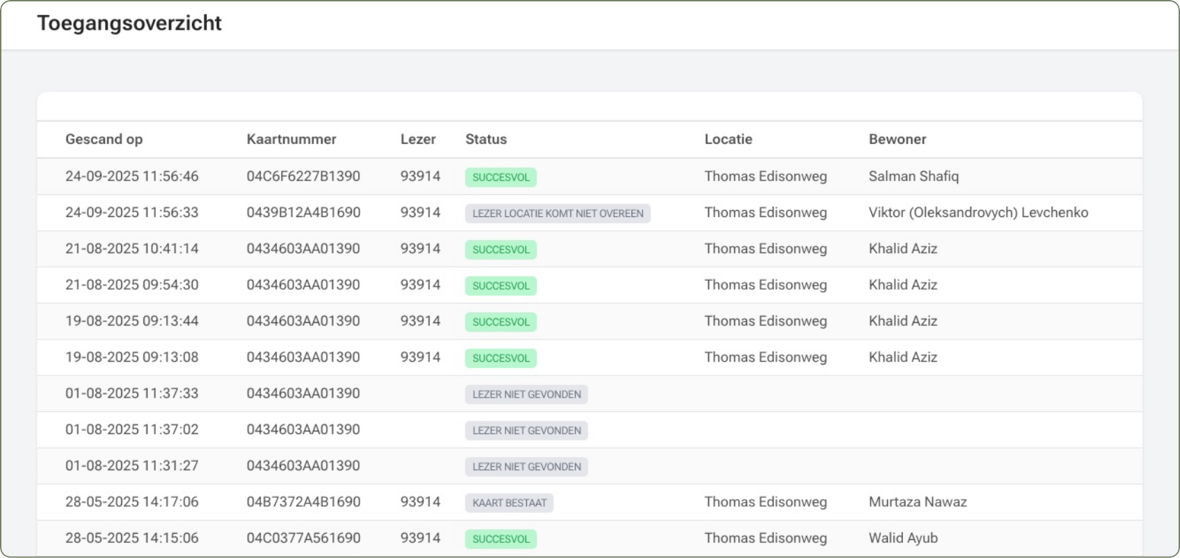Click SUCCESVOL badge in 19-08-2025 09:13:44 row
1180x558 pixels.
(501, 322)
